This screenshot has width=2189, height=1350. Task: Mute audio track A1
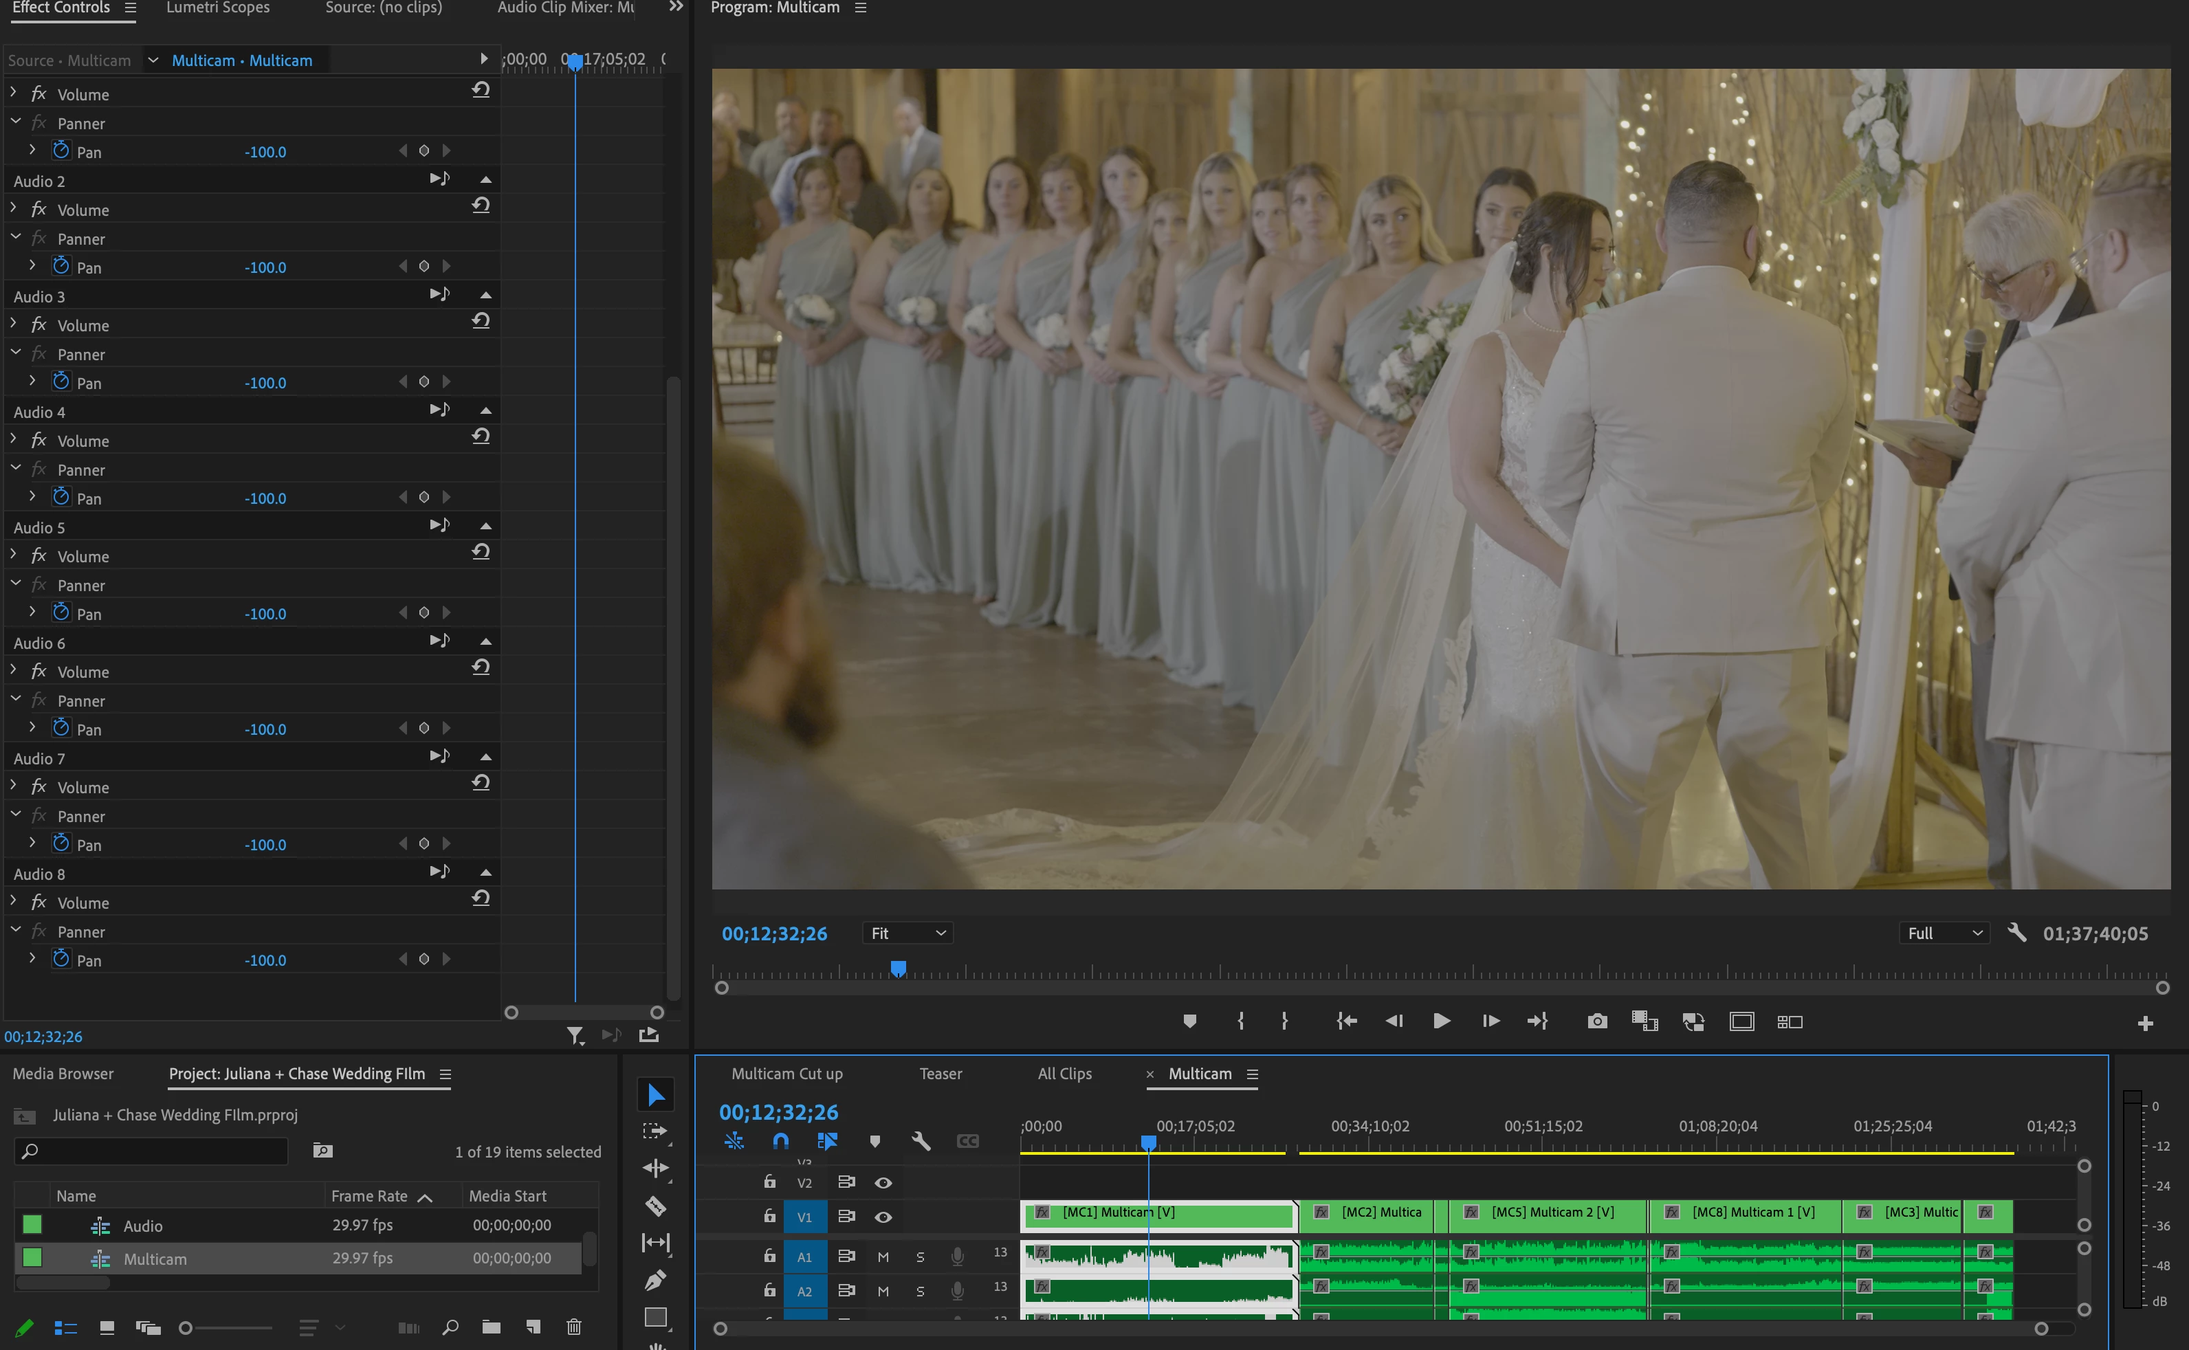[883, 1257]
